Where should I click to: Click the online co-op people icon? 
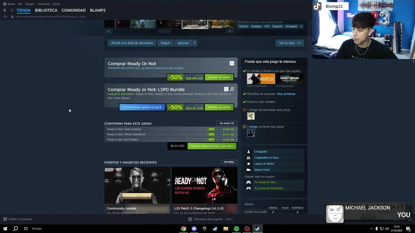coord(248,158)
